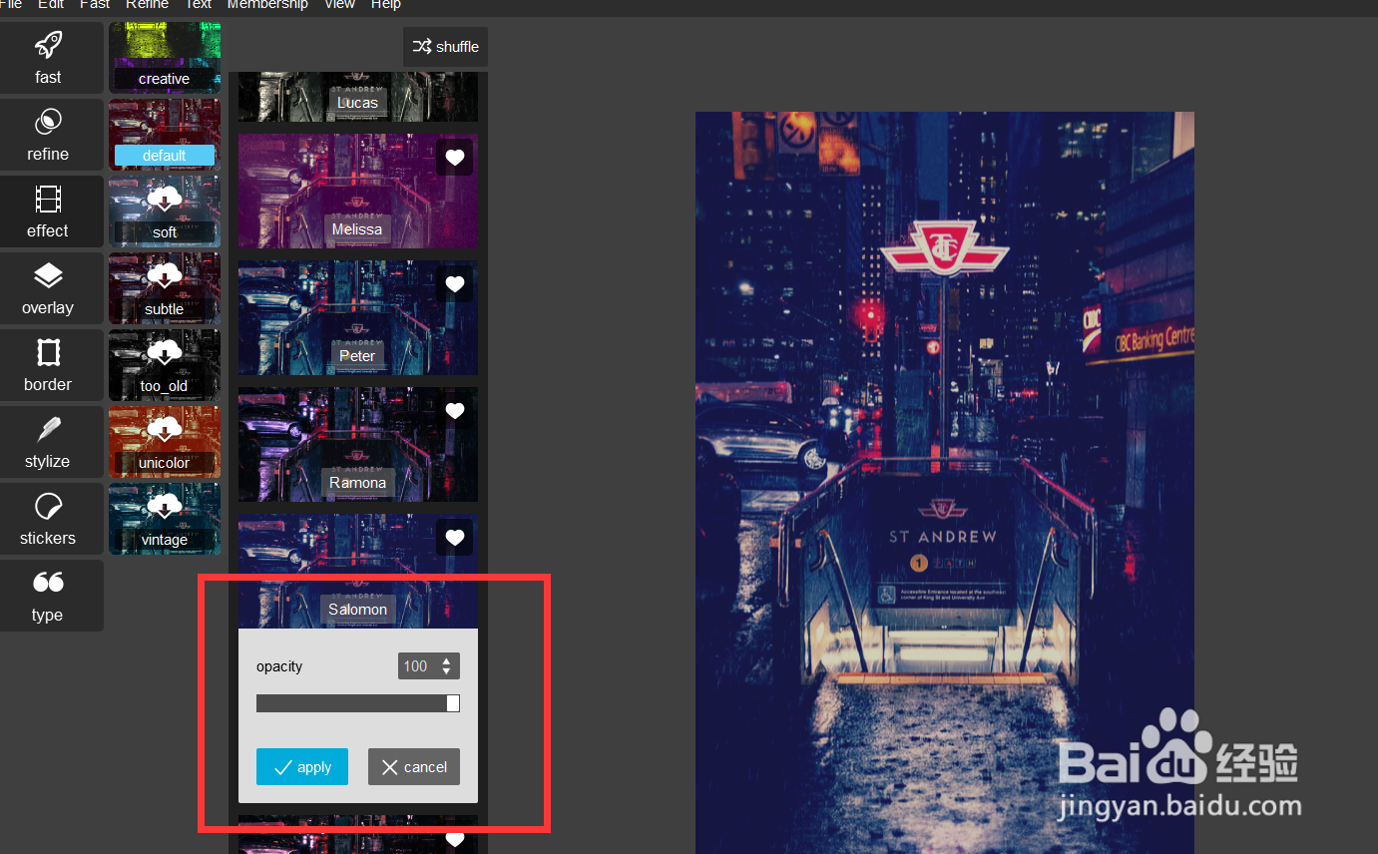This screenshot has height=854, width=1378.
Task: Open the View menu
Action: 339,5
